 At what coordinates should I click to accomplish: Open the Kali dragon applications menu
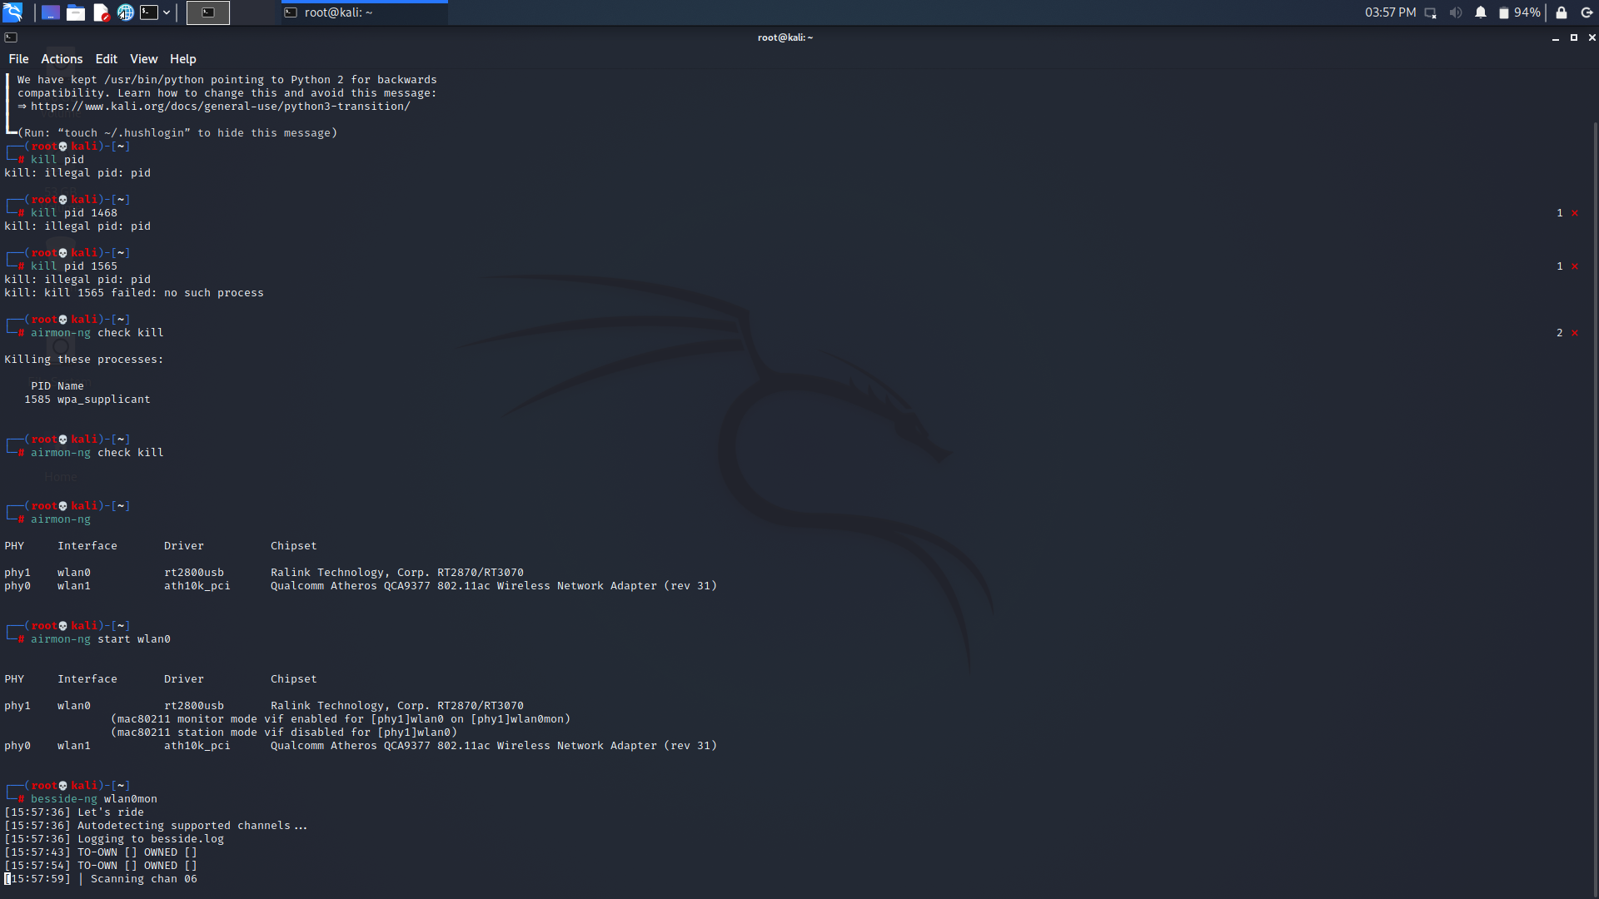click(x=12, y=12)
